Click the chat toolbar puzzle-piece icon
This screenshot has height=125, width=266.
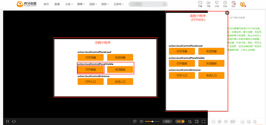point(254,121)
